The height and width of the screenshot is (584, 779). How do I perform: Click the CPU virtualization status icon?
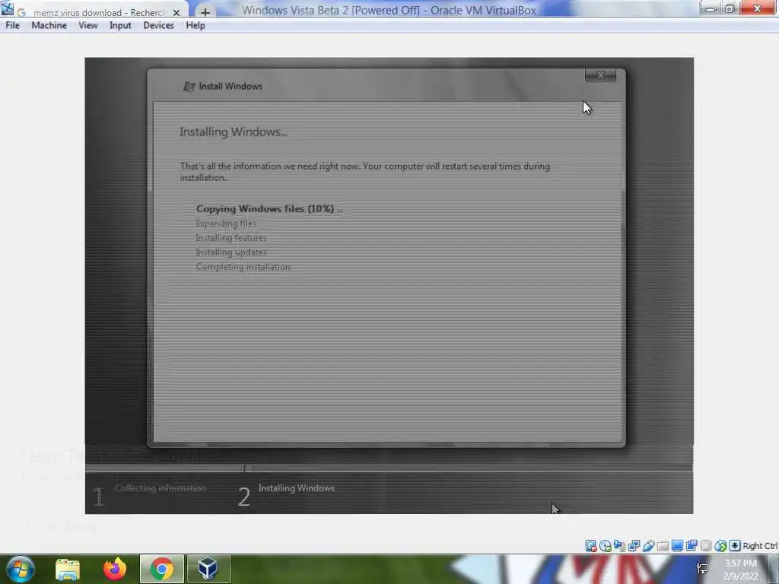(706, 546)
